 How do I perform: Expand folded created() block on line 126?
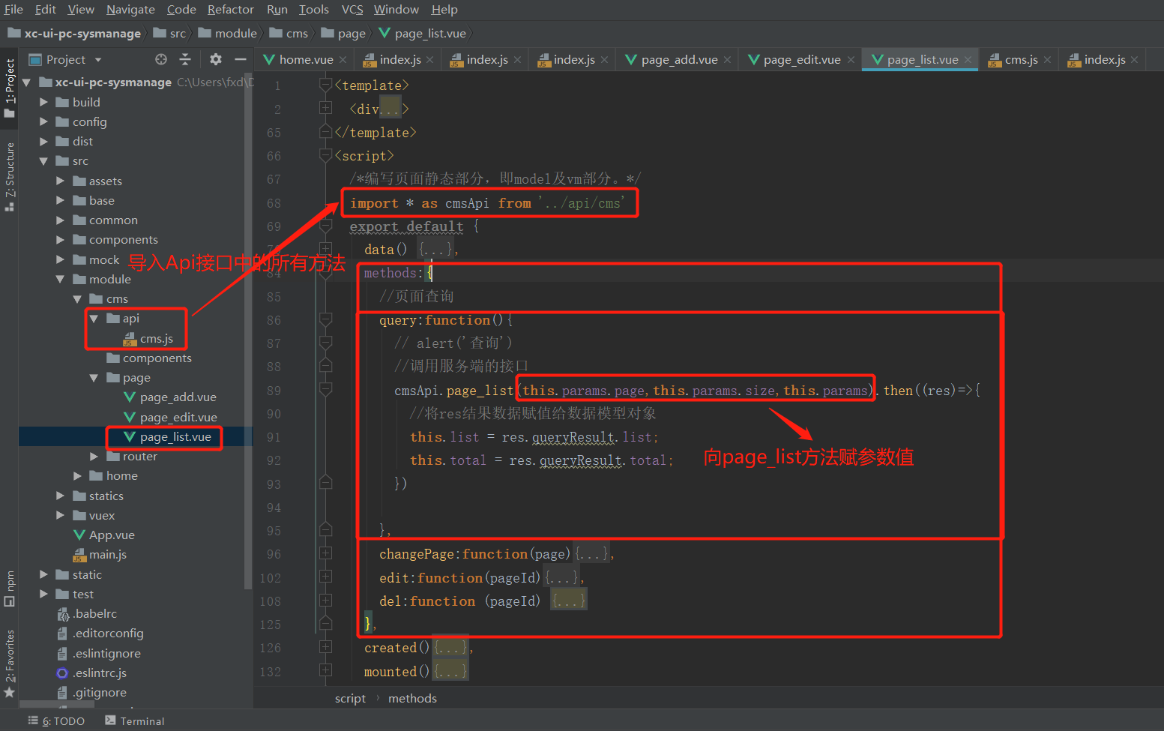pyautogui.click(x=325, y=646)
